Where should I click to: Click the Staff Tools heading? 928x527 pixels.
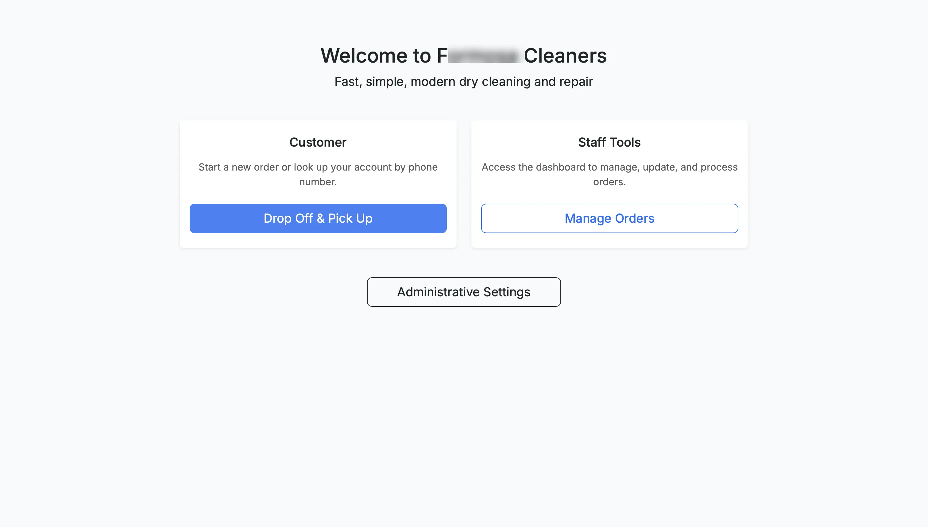[x=609, y=142]
